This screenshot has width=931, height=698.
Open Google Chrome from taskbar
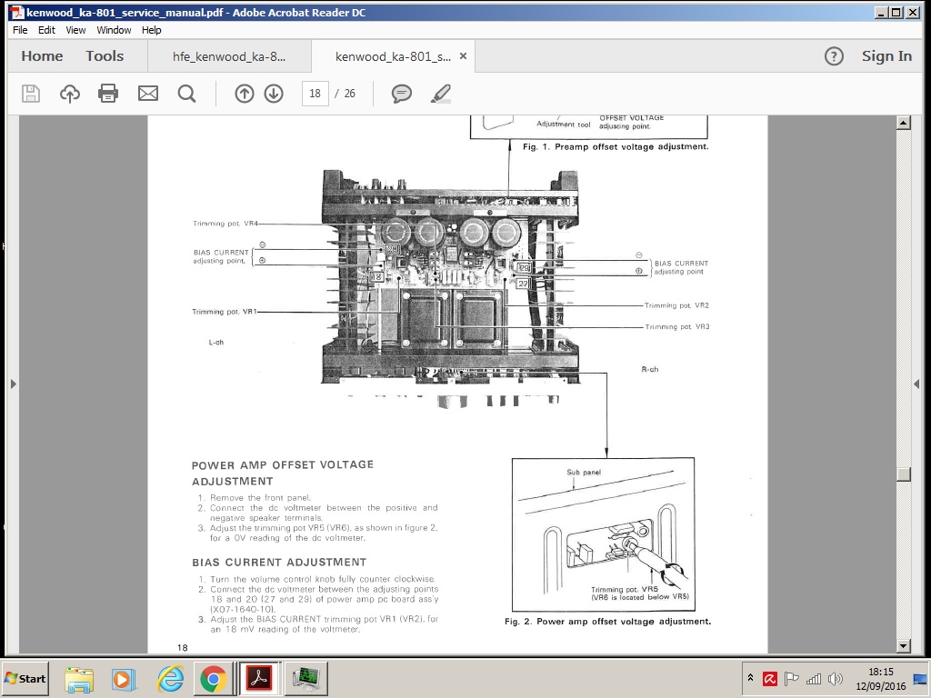[x=213, y=678]
